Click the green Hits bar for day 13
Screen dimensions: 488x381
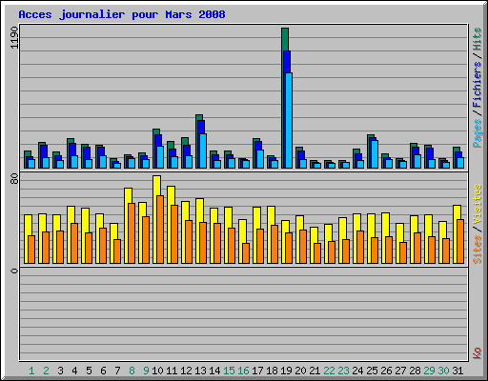coord(199,117)
